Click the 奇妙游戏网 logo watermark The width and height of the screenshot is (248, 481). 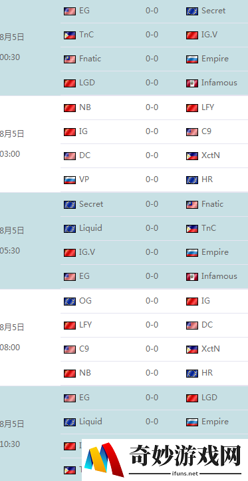coord(165,460)
